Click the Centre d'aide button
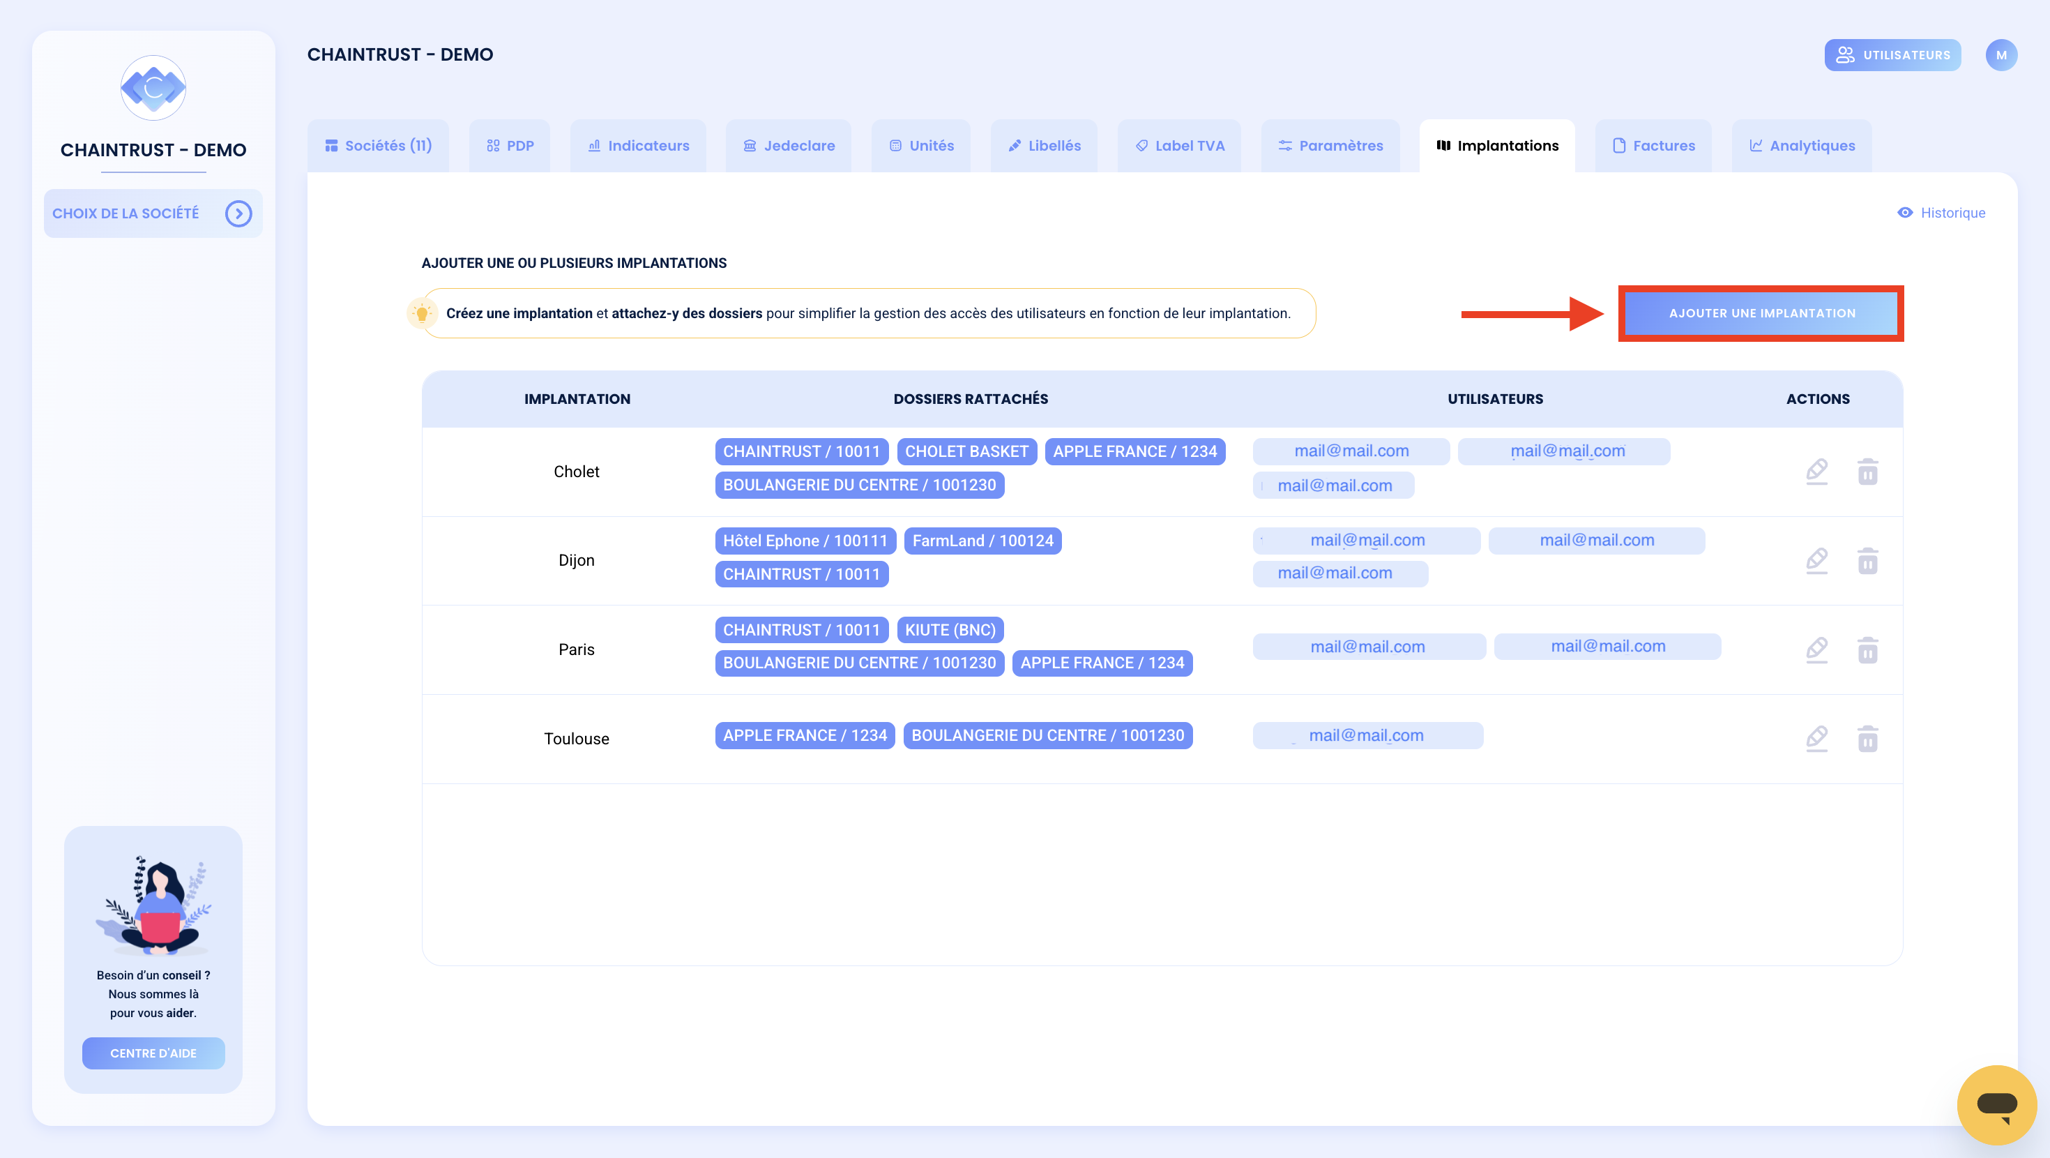This screenshot has width=2050, height=1158. pyautogui.click(x=153, y=1053)
